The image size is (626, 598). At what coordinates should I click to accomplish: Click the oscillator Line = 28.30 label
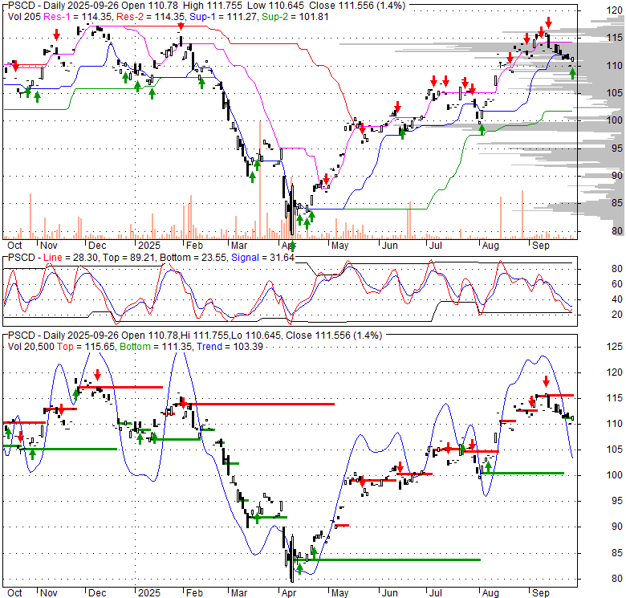click(71, 258)
